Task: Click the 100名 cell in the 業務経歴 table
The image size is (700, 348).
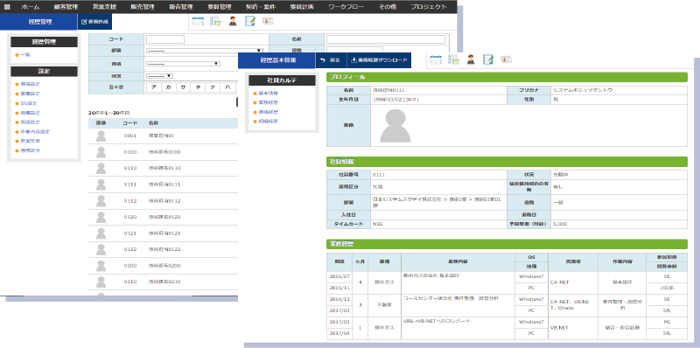Action: [x=667, y=289]
